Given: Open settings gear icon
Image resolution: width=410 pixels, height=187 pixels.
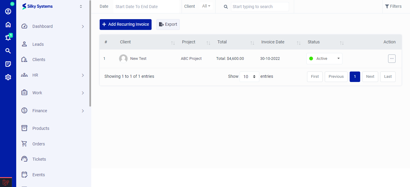Looking at the screenshot, I should click(8, 77).
